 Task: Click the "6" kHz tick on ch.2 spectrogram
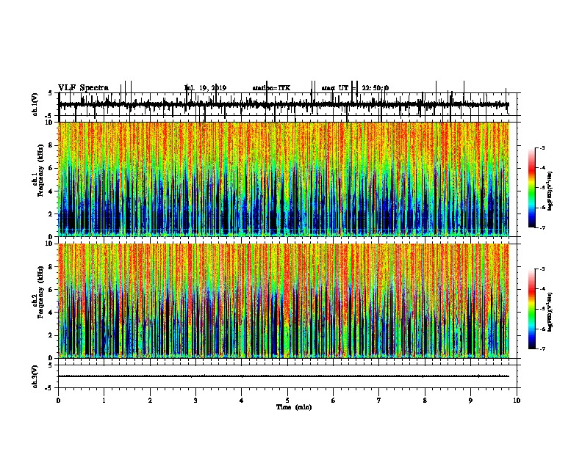pos(51,290)
